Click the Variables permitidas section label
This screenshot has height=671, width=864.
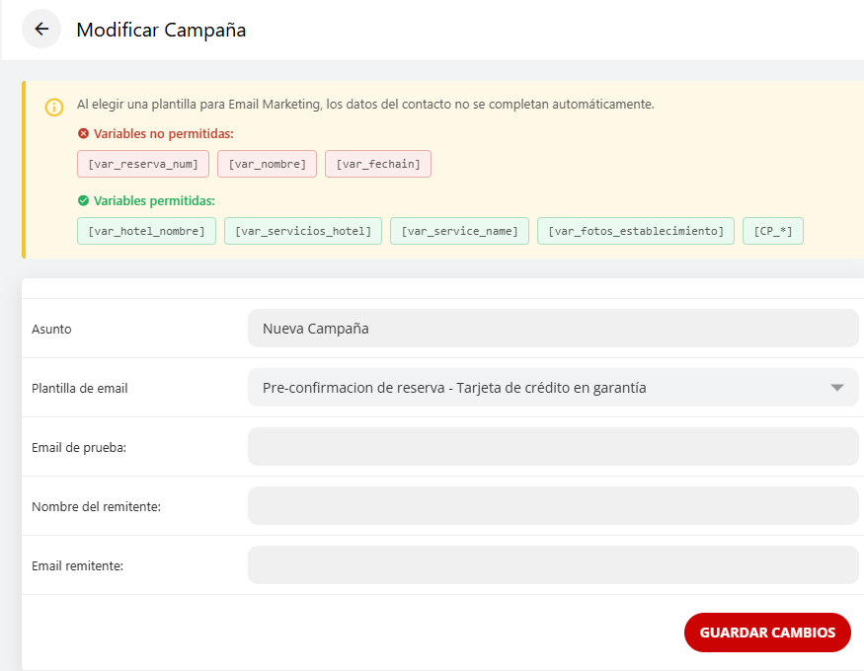click(x=153, y=200)
